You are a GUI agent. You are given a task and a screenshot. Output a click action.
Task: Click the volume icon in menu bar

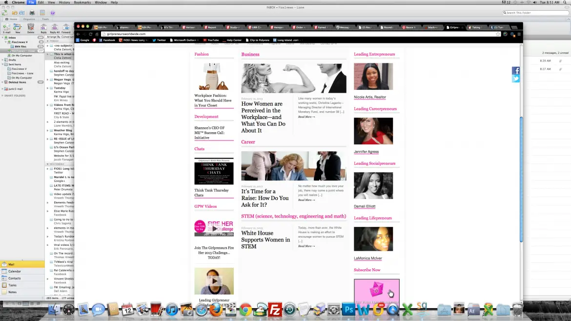[x=534, y=2]
